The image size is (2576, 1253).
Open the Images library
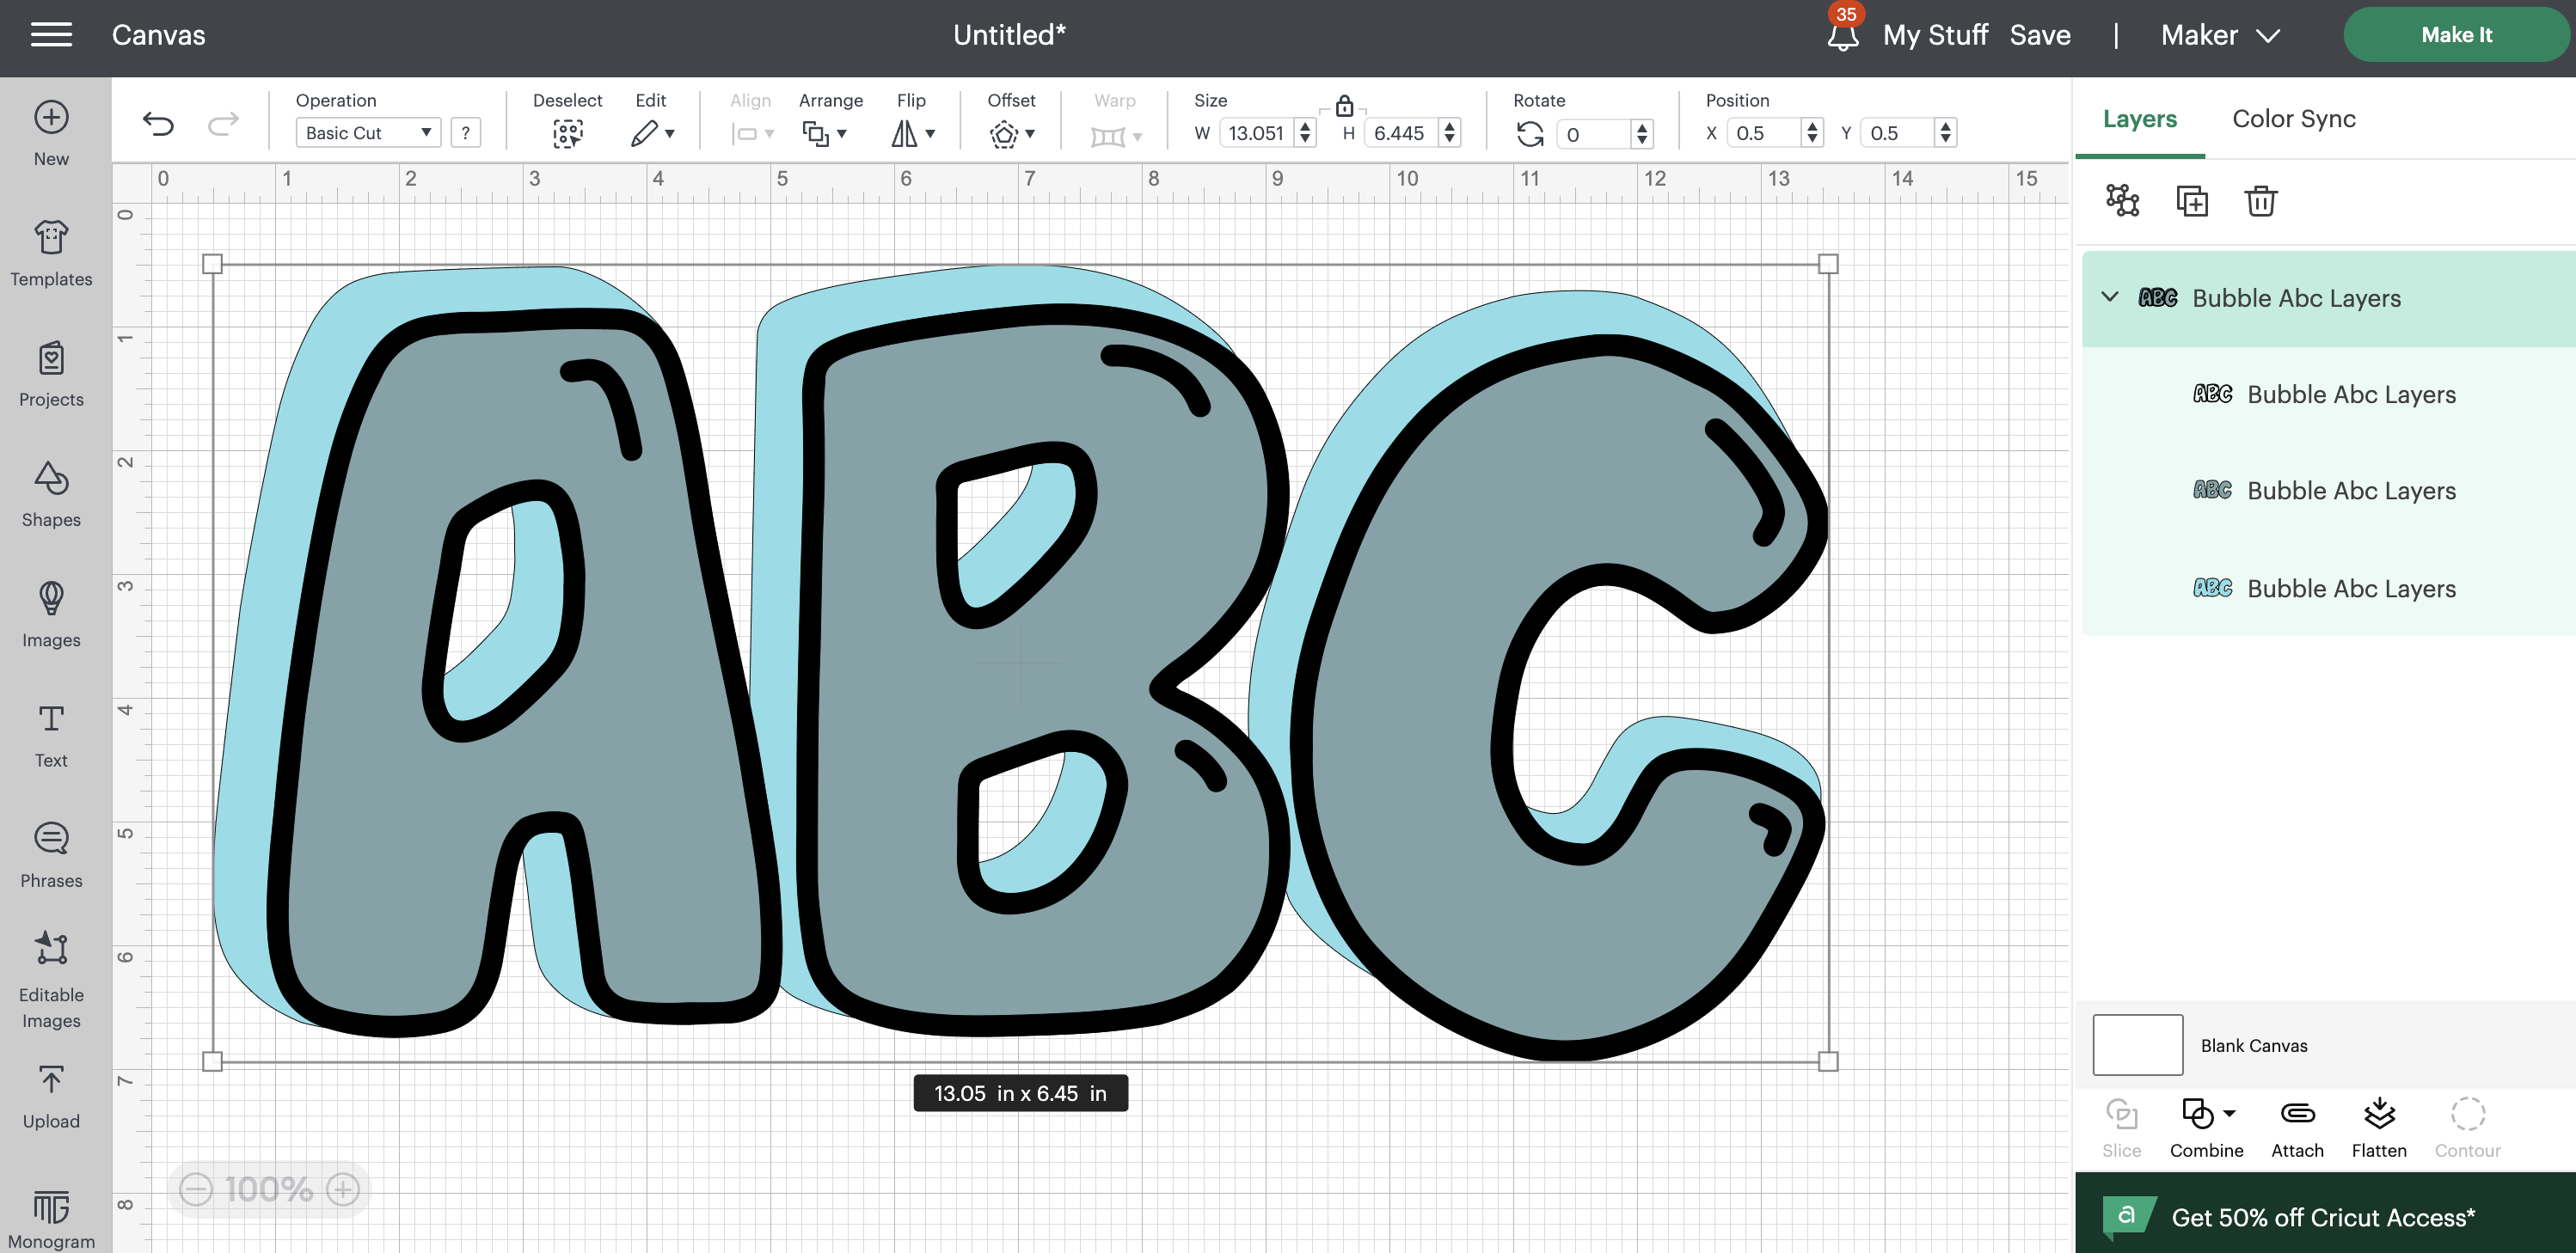coord(51,615)
